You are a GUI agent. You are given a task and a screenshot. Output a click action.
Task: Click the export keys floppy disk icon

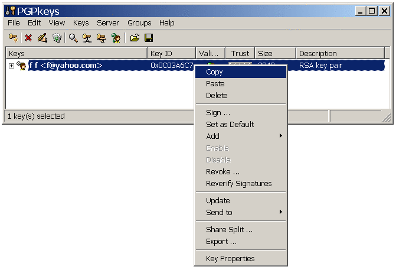click(x=149, y=38)
